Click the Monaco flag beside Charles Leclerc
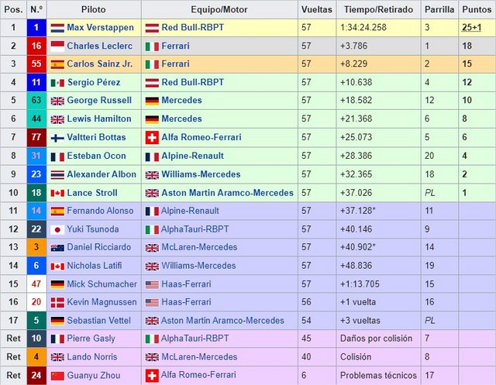Image resolution: width=496 pixels, height=385 pixels. [x=57, y=46]
